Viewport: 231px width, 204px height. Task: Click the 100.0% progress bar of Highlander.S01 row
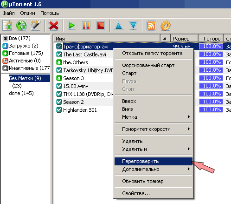[211, 109]
